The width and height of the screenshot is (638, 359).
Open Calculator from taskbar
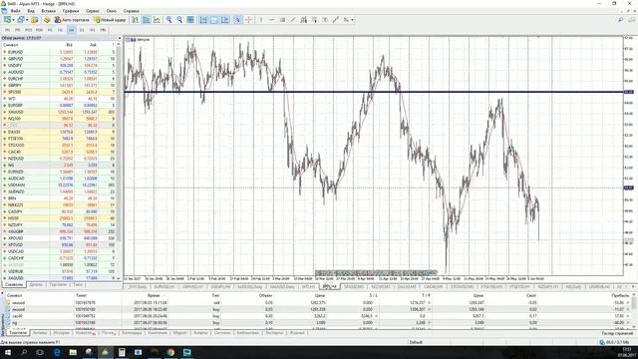click(x=122, y=352)
